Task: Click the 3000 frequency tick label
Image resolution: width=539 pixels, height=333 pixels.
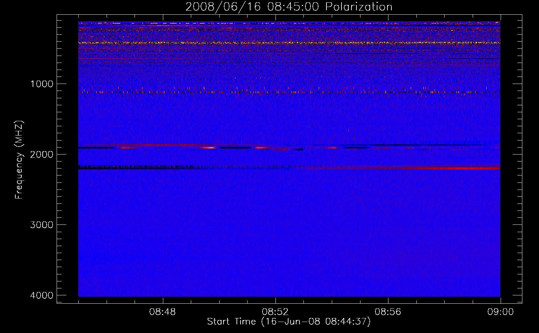Action: click(42, 225)
